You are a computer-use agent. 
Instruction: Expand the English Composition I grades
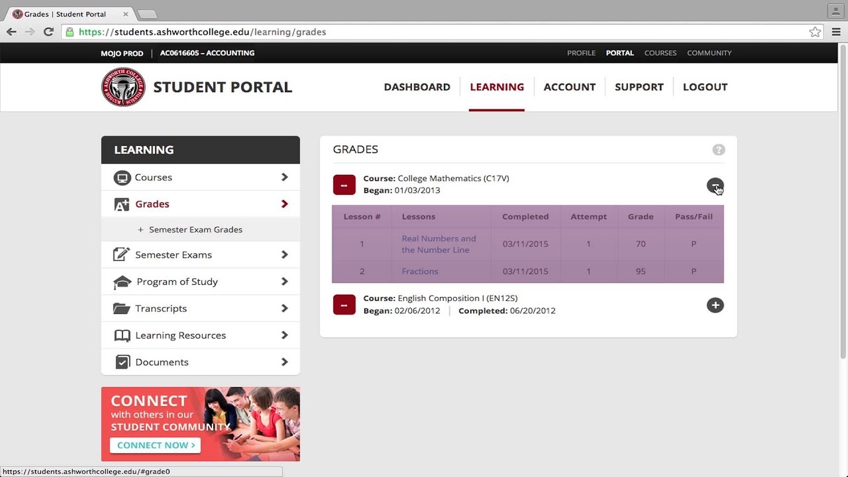(715, 305)
